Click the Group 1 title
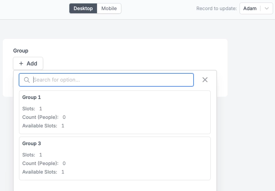The image size is (275, 191). 32,97
